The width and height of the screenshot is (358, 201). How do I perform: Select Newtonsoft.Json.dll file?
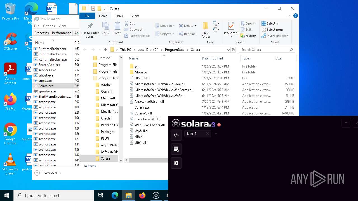[x=149, y=102]
